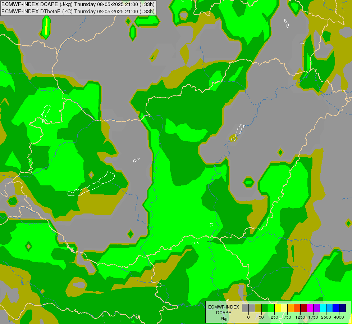
Task: Click the legend value label '4000'
Action: [339, 317]
